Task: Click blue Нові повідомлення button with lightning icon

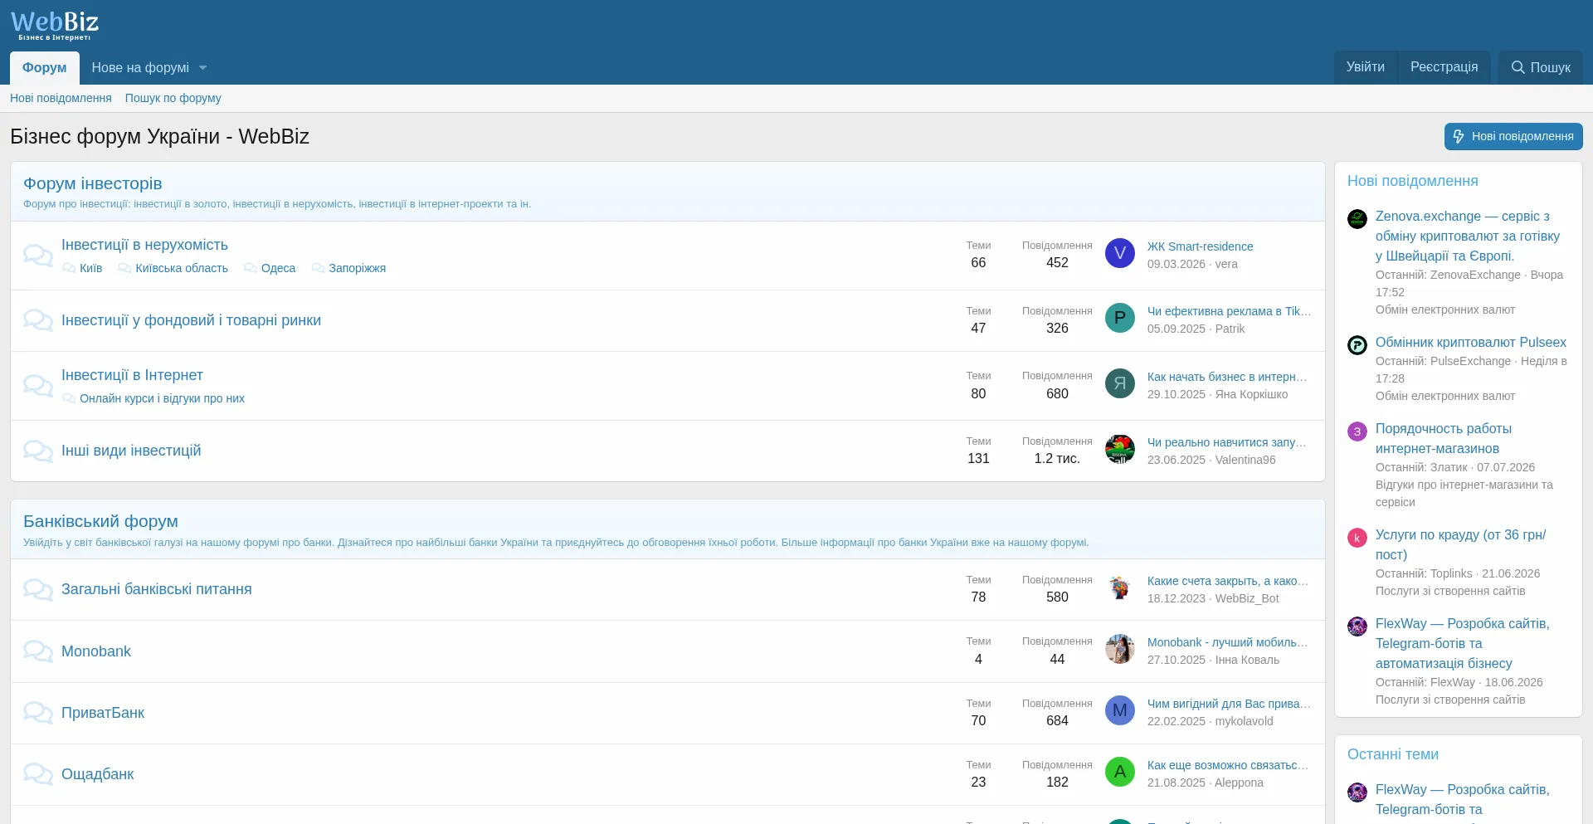Action: pos(1513,137)
